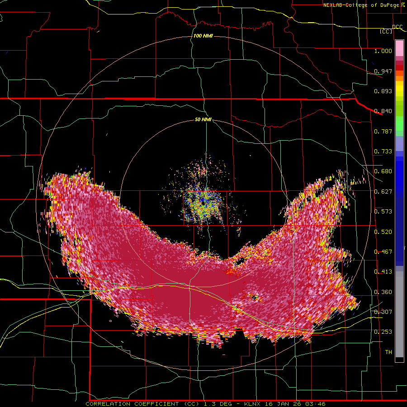
Task: Select the 0.413 legend value
Action: tap(383, 272)
